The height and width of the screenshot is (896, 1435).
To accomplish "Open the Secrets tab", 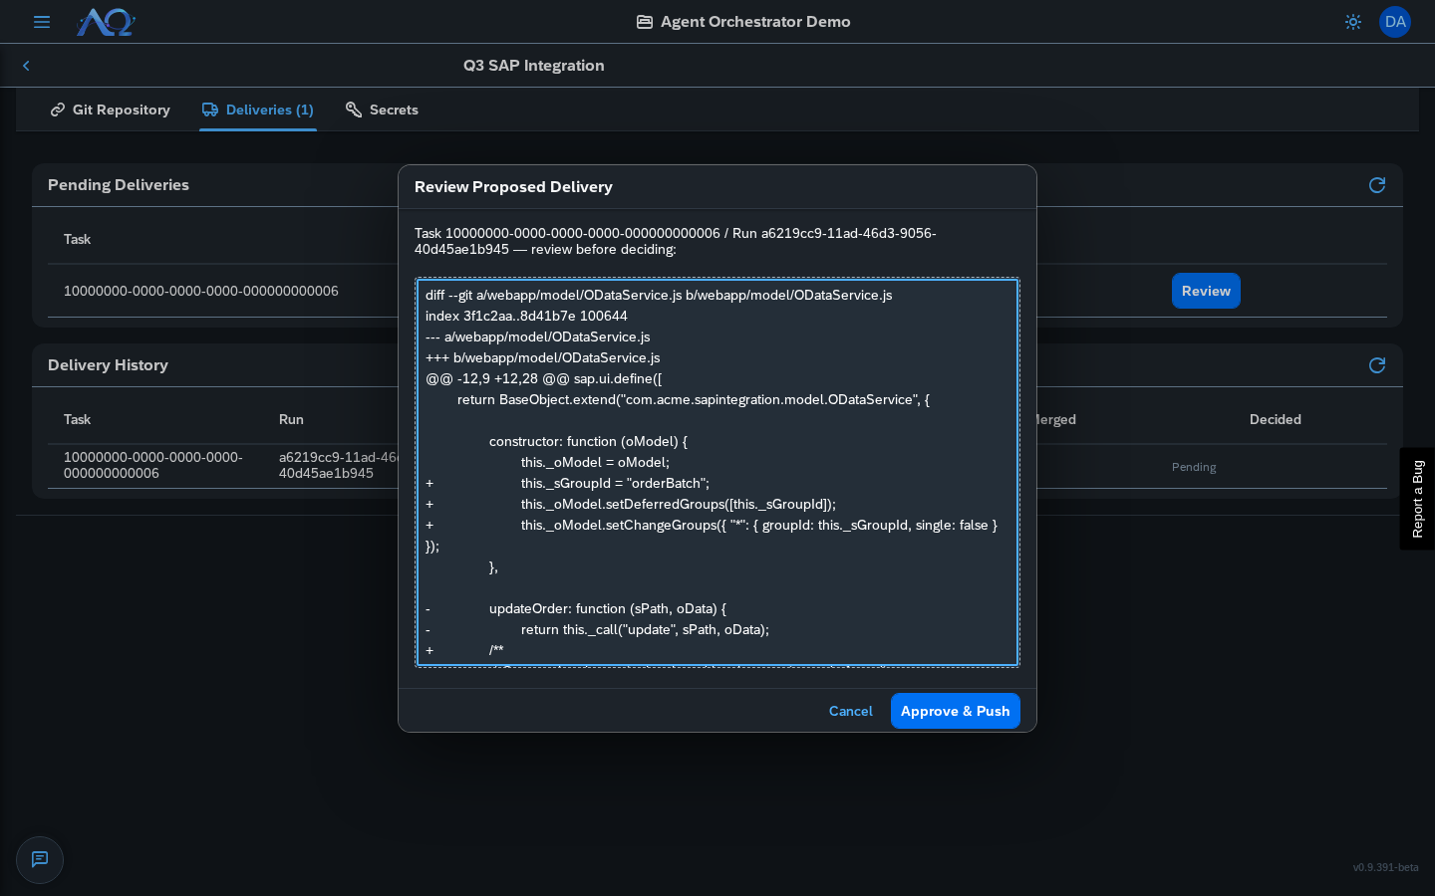I will 382,110.
